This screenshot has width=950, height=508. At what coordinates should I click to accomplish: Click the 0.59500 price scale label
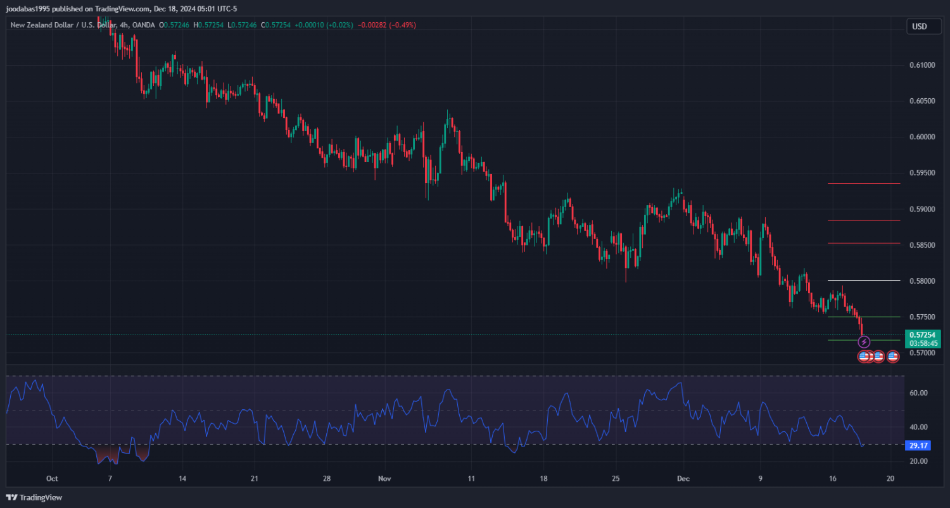[922, 173]
